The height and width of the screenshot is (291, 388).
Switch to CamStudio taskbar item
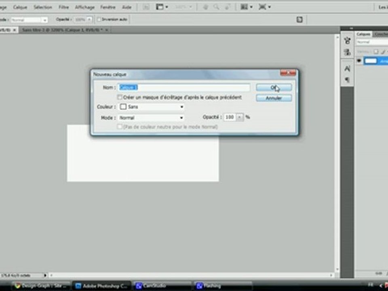(x=162, y=286)
